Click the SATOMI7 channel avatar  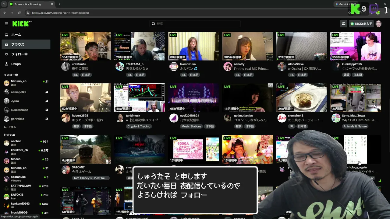tap(66, 170)
